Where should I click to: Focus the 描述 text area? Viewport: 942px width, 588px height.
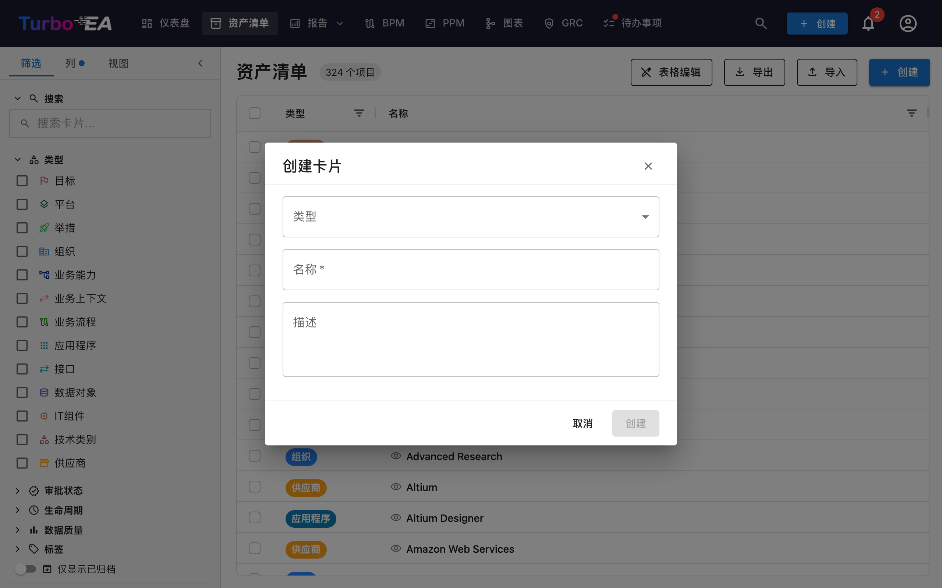pyautogui.click(x=471, y=339)
